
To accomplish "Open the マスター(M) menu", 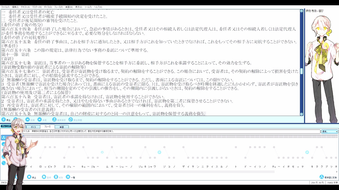I will tap(37, 7).
